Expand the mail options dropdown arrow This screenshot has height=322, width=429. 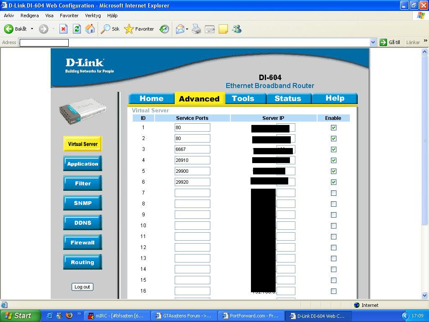point(187,29)
